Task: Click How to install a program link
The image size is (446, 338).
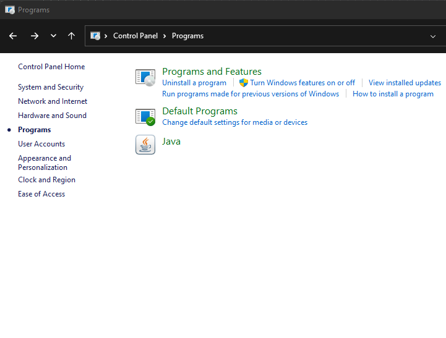Action: 393,94
